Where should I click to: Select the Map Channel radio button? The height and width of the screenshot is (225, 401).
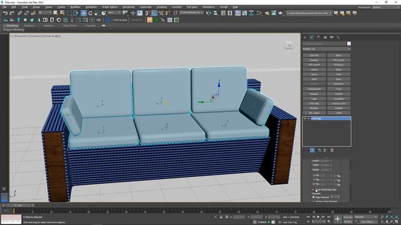313,197
